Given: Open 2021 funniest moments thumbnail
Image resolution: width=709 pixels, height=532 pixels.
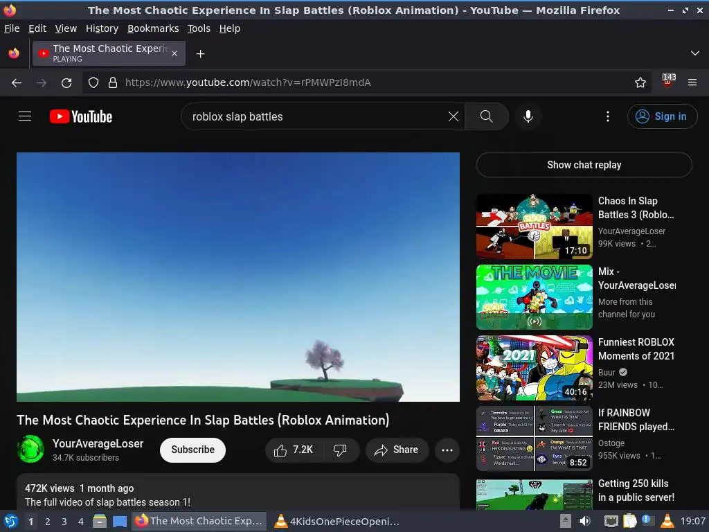Looking at the screenshot, I should coord(535,368).
